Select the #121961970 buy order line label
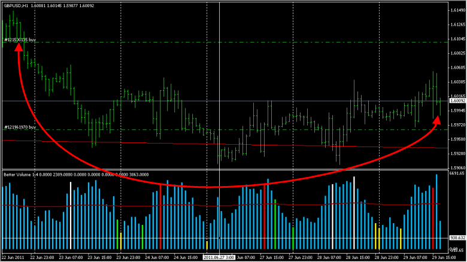Viewport: 467px width, 262px height. pos(20,127)
